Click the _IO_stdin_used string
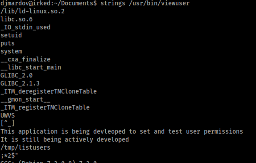256x163 pixels. click(25, 27)
